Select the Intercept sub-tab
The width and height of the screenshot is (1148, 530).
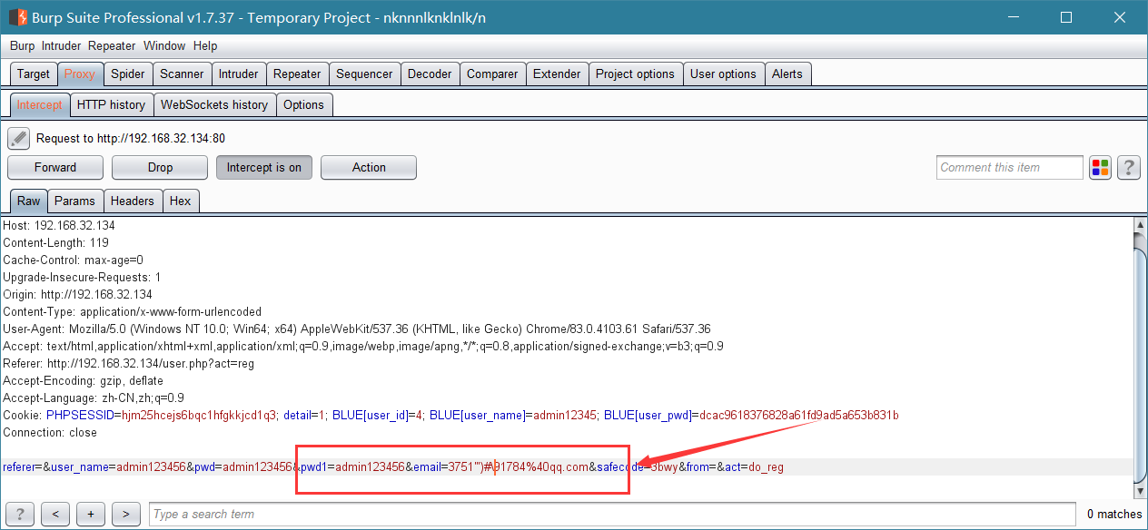coord(40,105)
